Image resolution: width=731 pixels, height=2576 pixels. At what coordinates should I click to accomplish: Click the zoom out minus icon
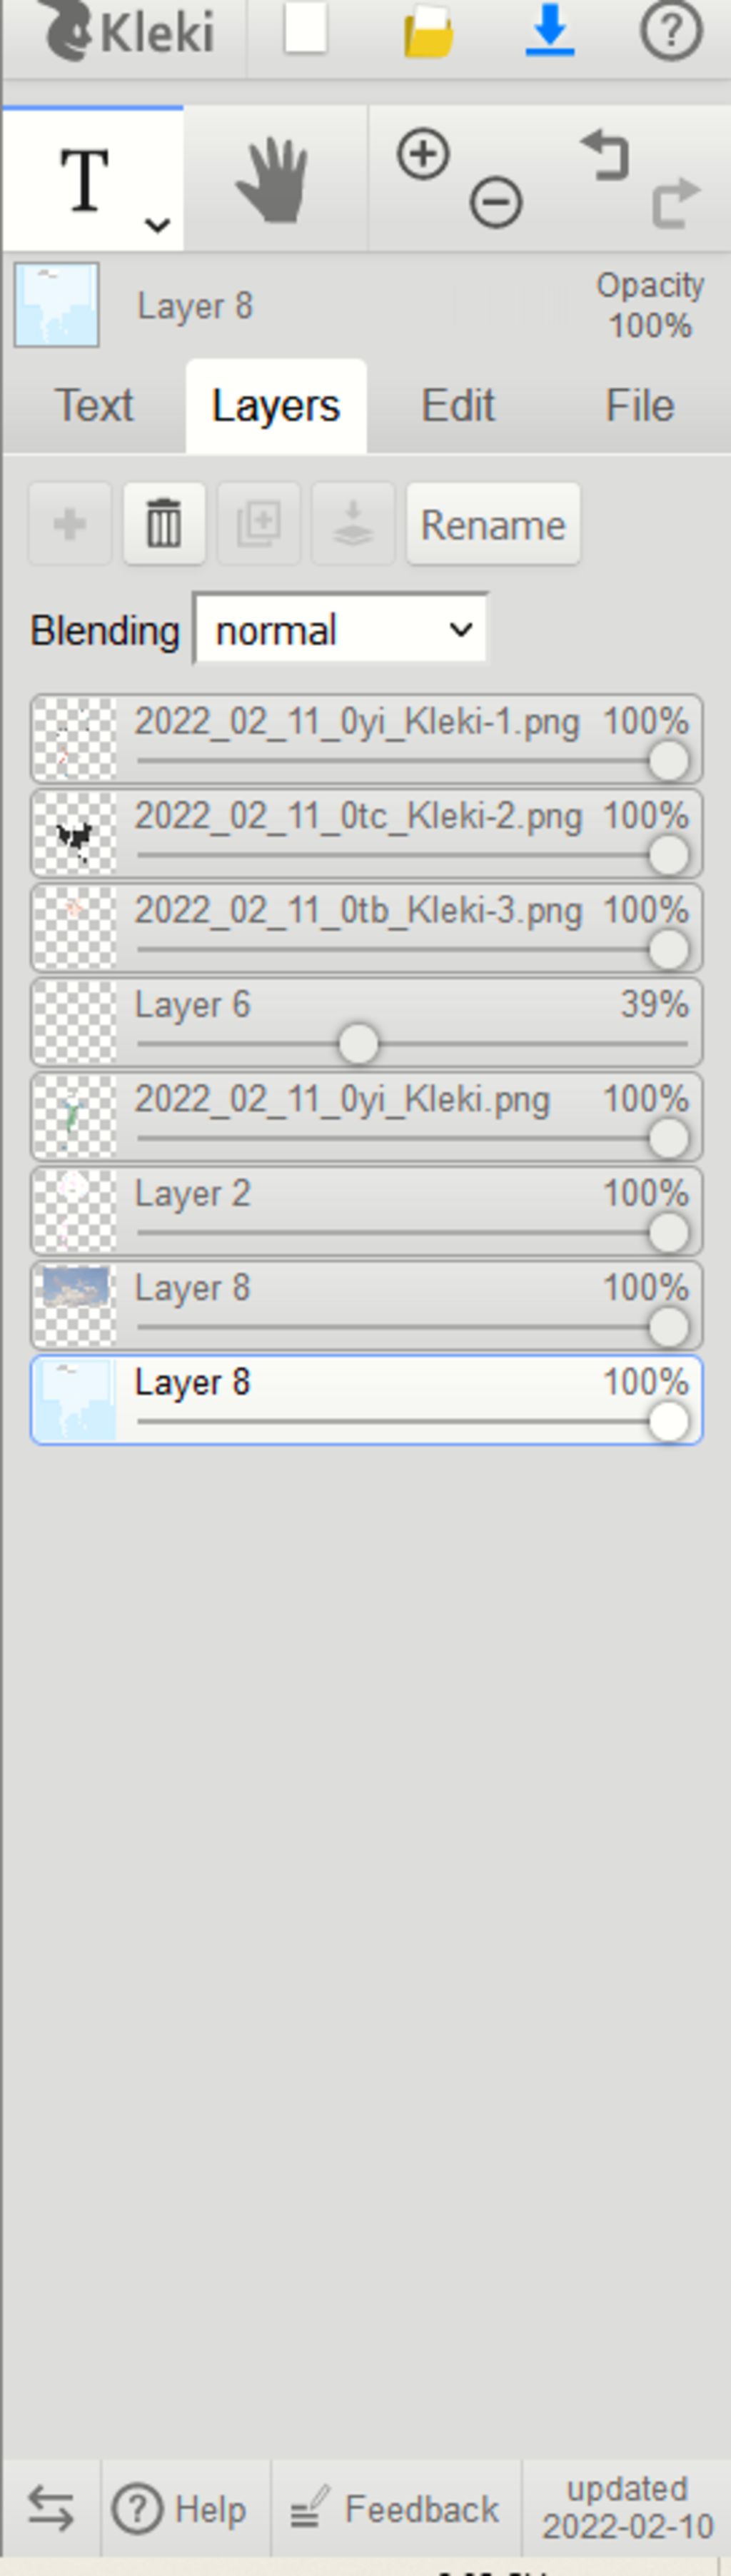point(496,203)
